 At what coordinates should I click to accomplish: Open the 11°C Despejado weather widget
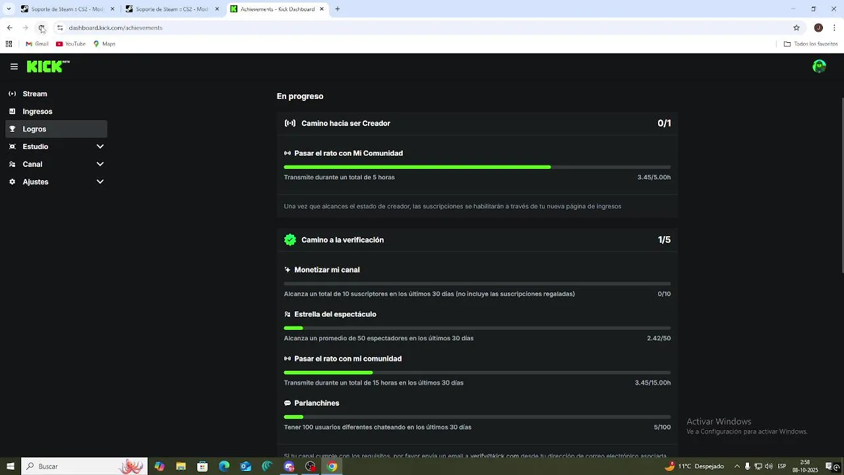click(694, 466)
